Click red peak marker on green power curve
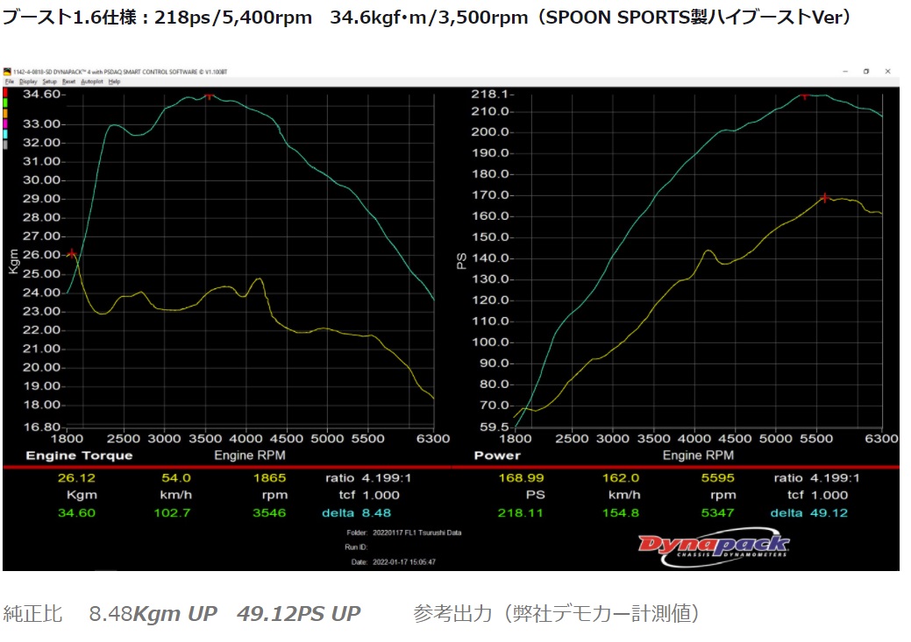Image resolution: width=911 pixels, height=642 pixels. tap(804, 95)
